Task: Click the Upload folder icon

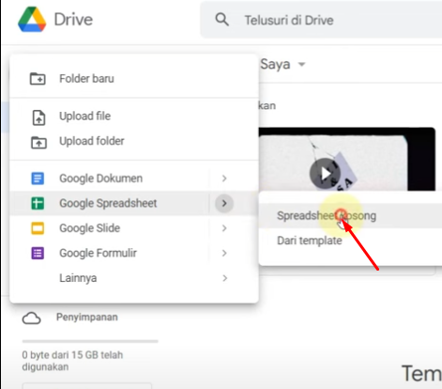Action: point(38,143)
